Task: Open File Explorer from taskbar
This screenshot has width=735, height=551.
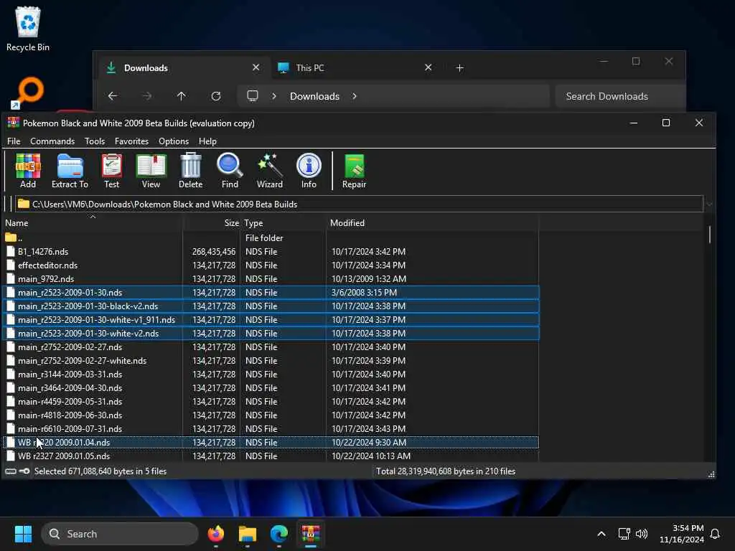Action: (248, 534)
